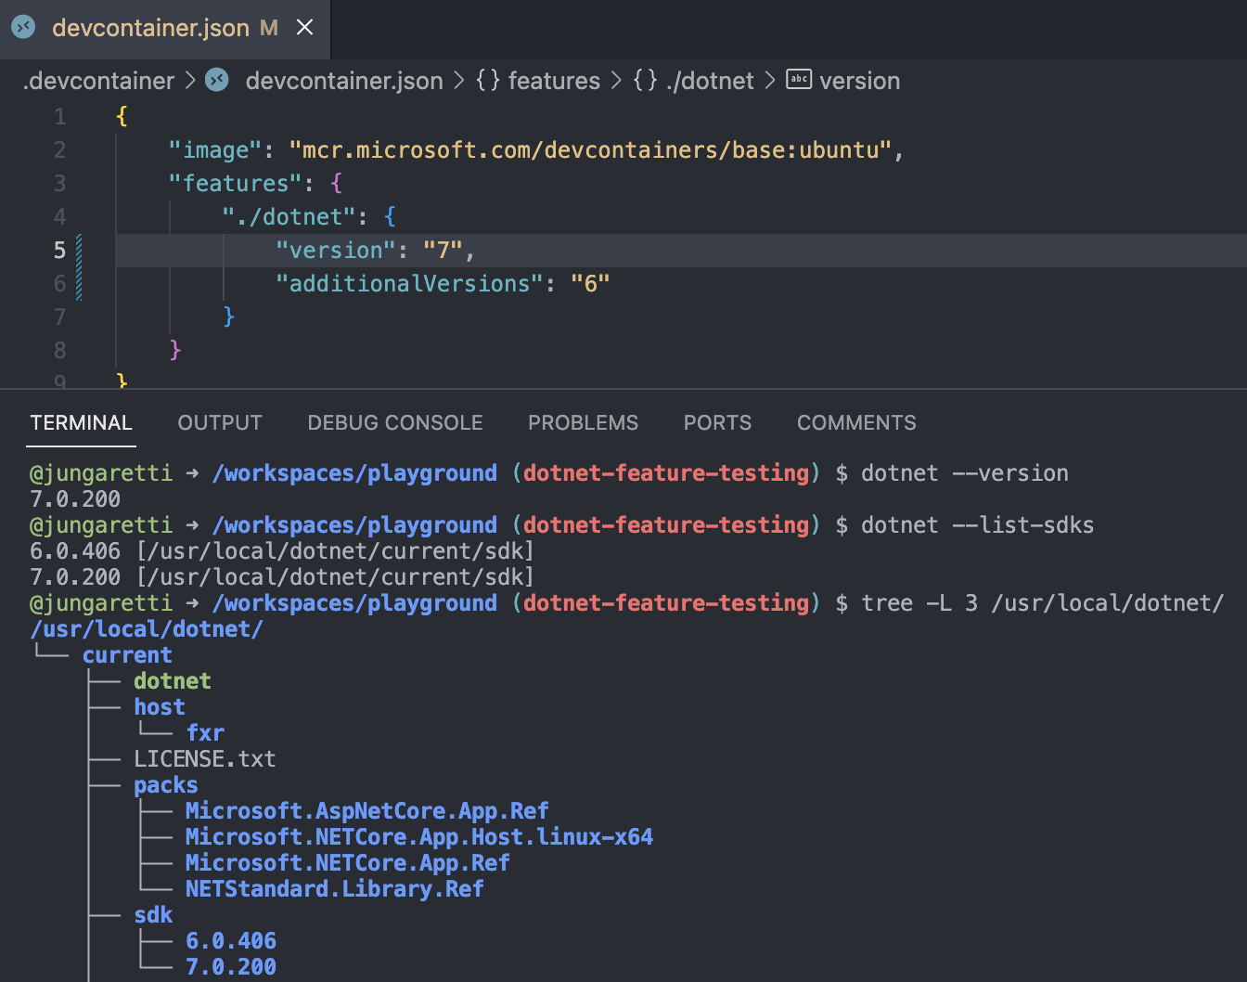
Task: Switch to the DEBUG CONSOLE panel
Action: pyautogui.click(x=394, y=422)
